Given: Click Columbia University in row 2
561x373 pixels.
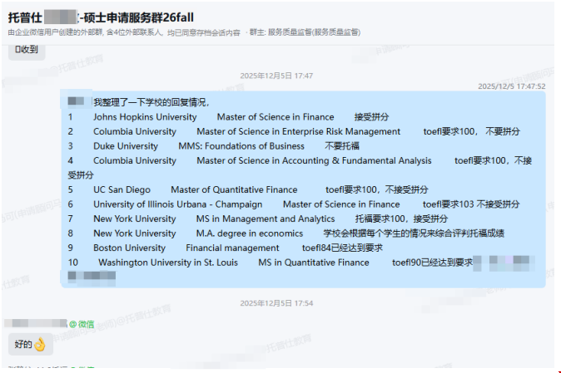Looking at the screenshot, I should [x=135, y=132].
